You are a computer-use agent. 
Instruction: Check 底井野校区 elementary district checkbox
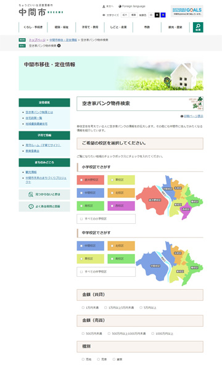(x=81, y=180)
